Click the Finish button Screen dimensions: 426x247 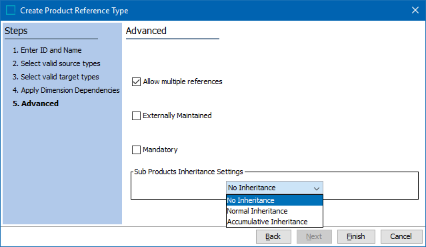356,236
